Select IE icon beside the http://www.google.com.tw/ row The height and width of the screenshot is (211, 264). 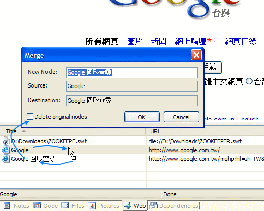(6, 150)
